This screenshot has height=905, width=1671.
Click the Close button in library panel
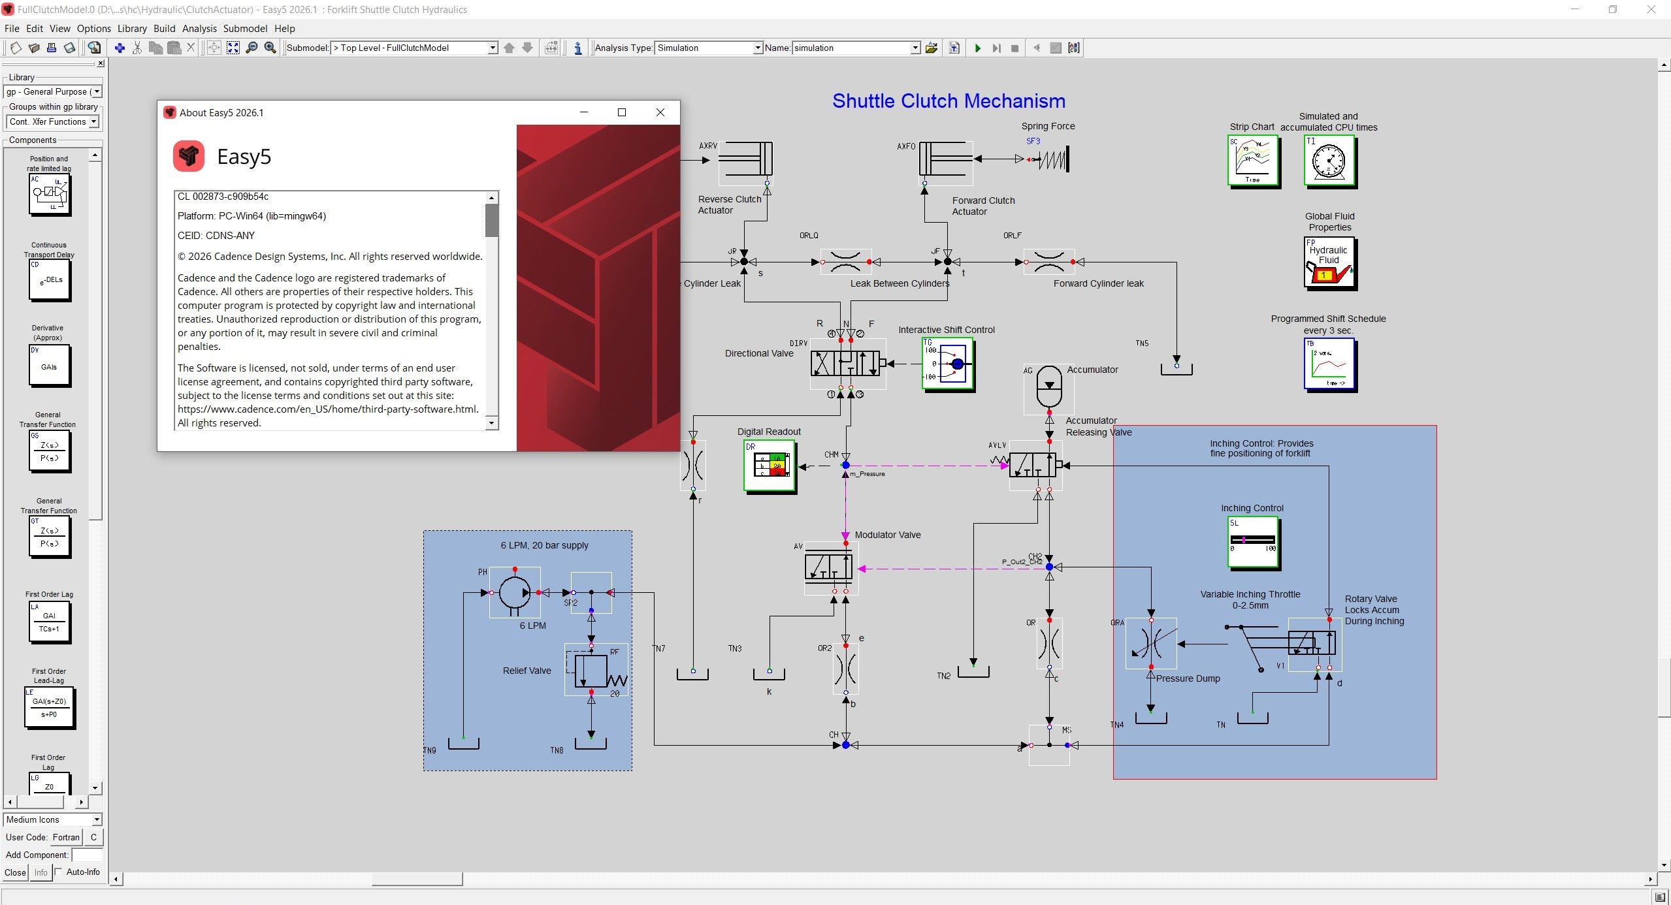15,872
